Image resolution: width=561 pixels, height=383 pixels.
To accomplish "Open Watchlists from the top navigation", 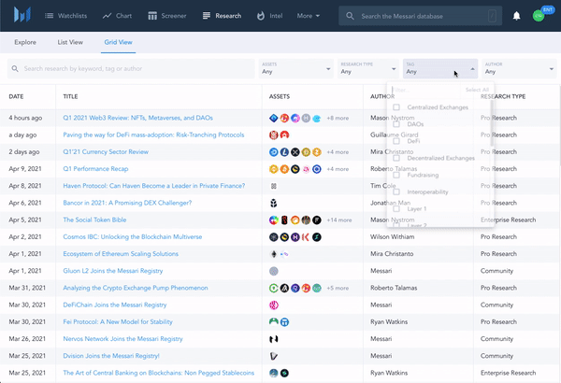I will (x=65, y=16).
